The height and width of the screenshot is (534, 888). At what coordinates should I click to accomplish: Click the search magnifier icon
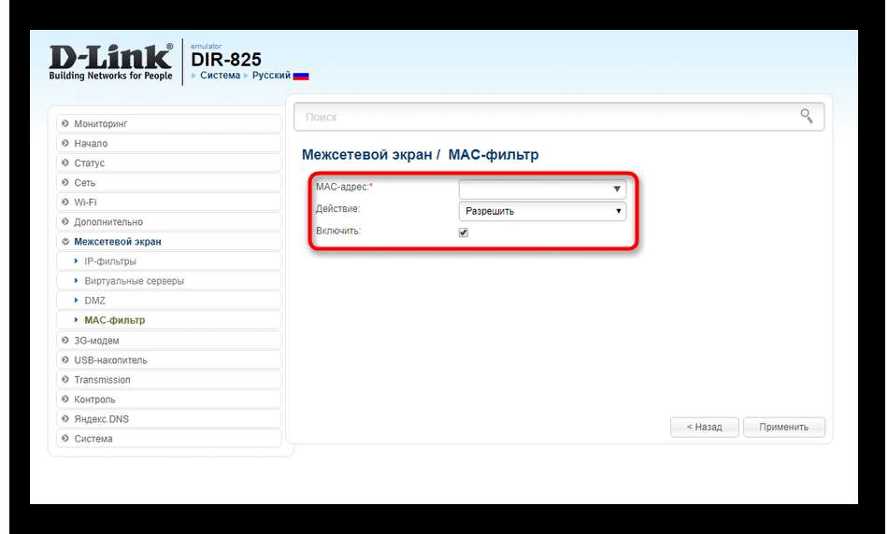807,116
